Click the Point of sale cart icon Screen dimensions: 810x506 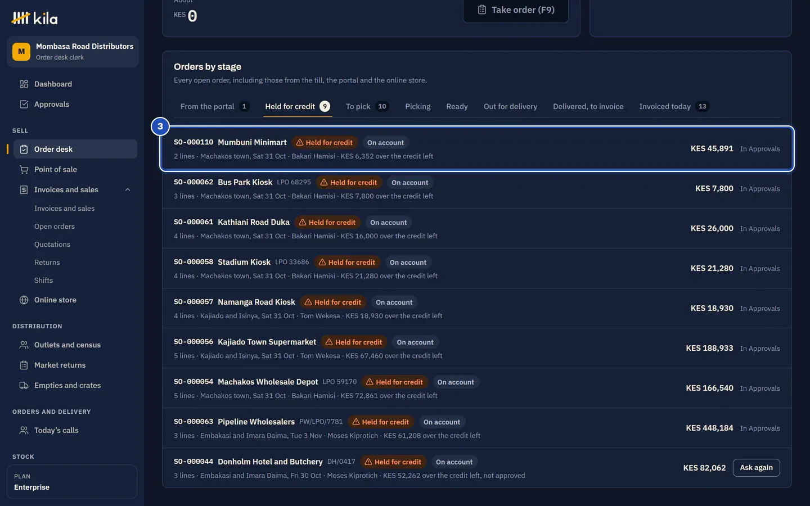(24, 170)
